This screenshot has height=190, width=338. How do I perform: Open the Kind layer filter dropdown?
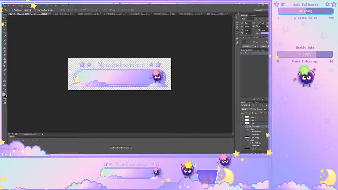(x=246, y=105)
